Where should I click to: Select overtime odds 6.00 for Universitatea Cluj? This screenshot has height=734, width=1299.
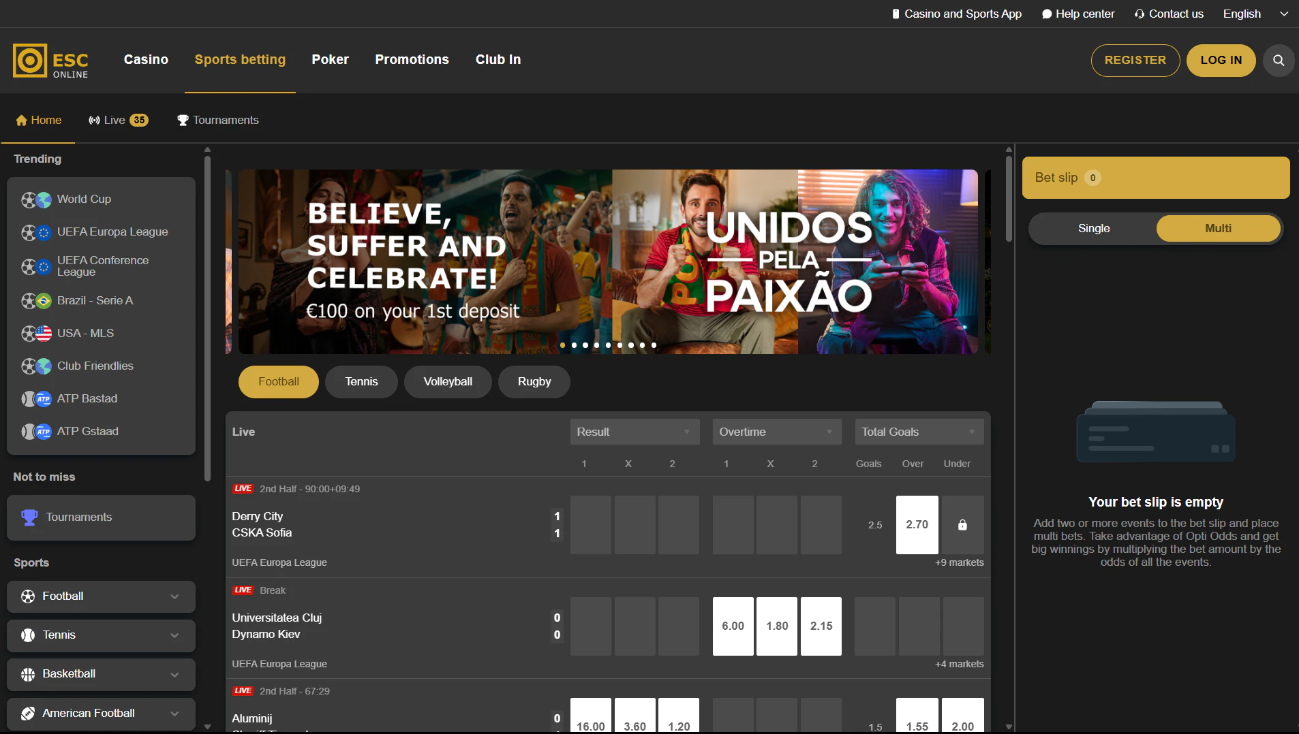[x=733, y=626]
